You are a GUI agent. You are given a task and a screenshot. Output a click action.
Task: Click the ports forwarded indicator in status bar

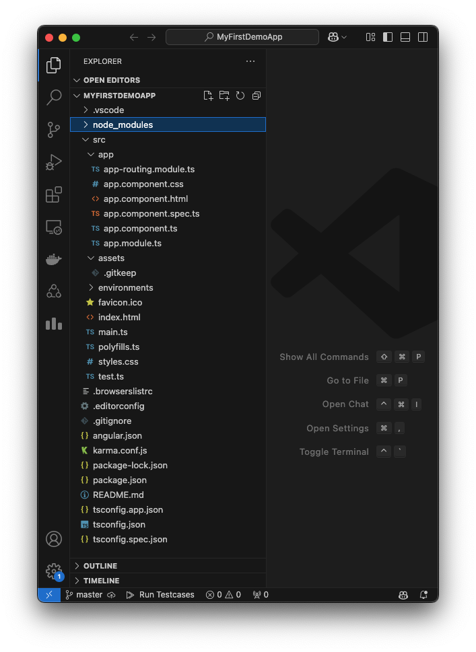coord(261,595)
